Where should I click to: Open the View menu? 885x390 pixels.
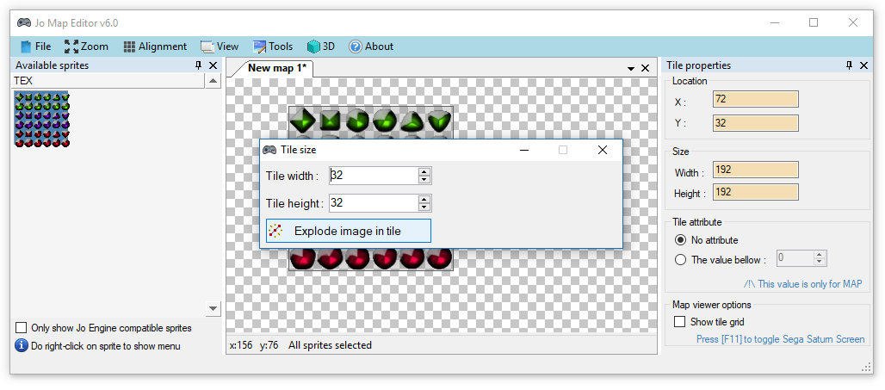point(220,46)
